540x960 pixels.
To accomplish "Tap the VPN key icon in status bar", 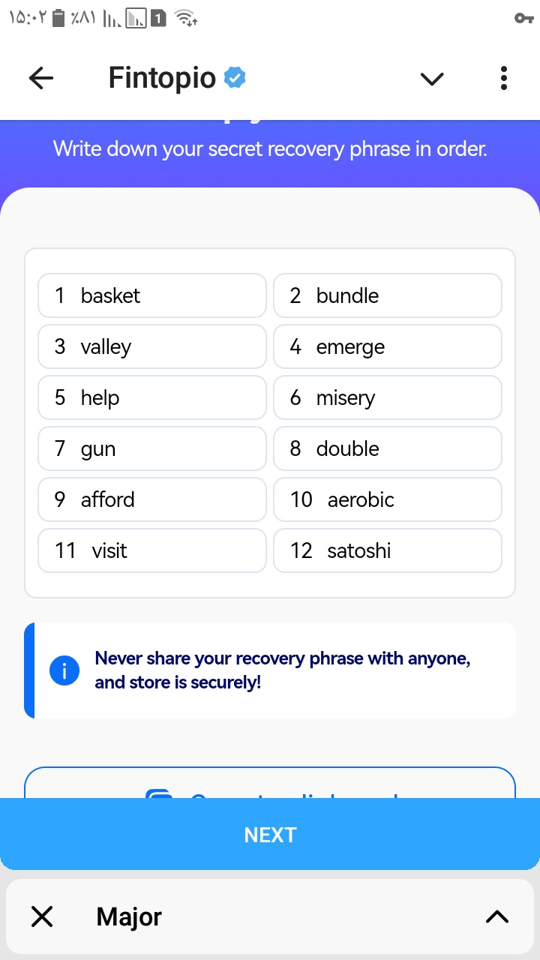I will click(x=523, y=18).
